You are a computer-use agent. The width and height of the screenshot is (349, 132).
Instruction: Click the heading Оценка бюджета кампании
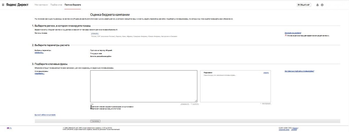(110, 14)
